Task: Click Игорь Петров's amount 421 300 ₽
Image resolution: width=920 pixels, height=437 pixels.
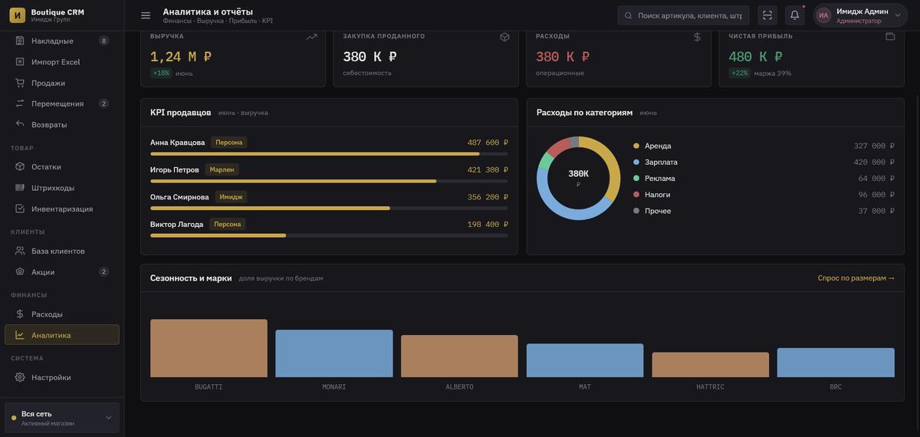Action: (488, 169)
